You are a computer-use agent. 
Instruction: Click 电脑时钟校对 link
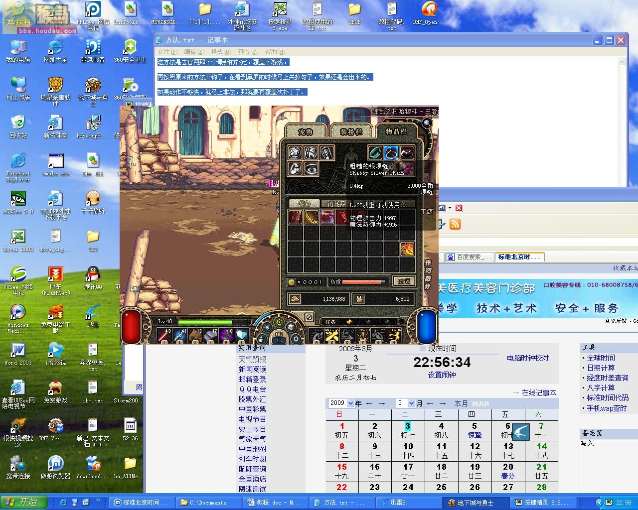coord(528,358)
